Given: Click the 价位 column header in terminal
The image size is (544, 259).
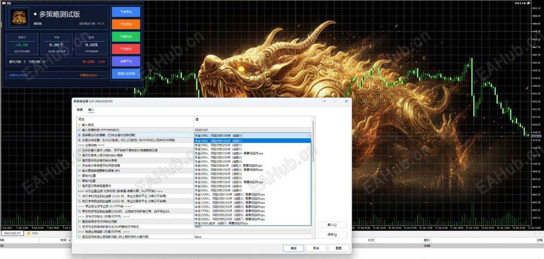Looking at the screenshot, I should pos(371,240).
